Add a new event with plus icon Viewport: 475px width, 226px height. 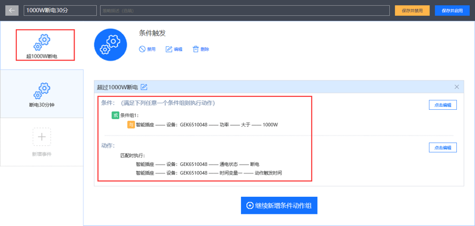tap(42, 137)
